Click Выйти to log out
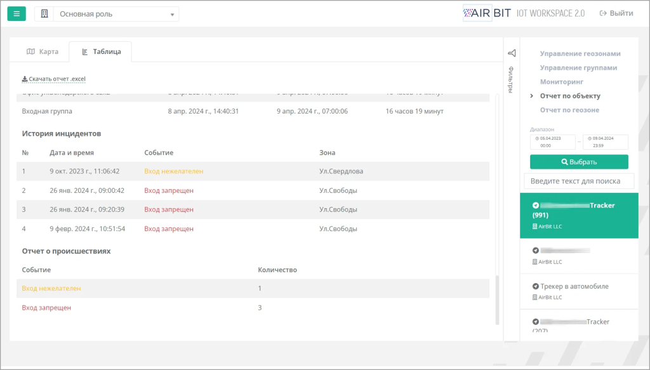Image resolution: width=650 pixels, height=370 pixels. [x=616, y=13]
